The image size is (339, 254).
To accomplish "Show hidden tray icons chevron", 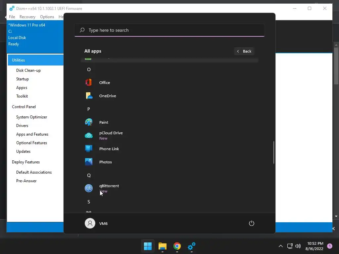I will [281, 246].
